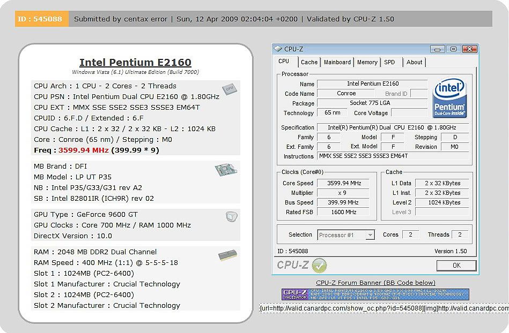Click the RAM module icon beside RAM row
509x333 pixels.
[x=227, y=255]
